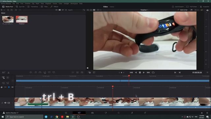Open the Inspector panel
Viewport: 211px width, 119px height.
point(204,7)
